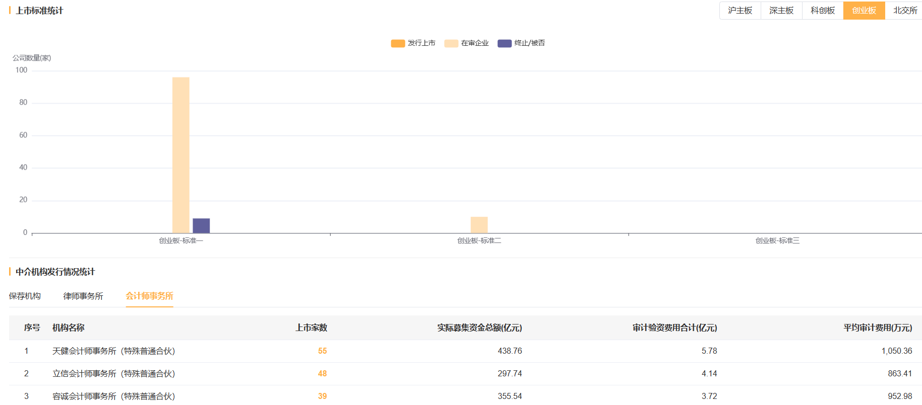Open 天健会计师事务所 listing count 55
Viewport: 922px width, 405px height.
[x=323, y=351]
